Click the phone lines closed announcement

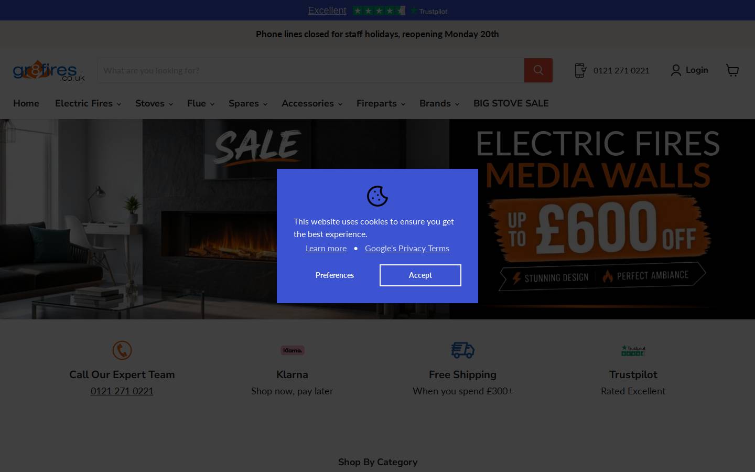(x=377, y=34)
